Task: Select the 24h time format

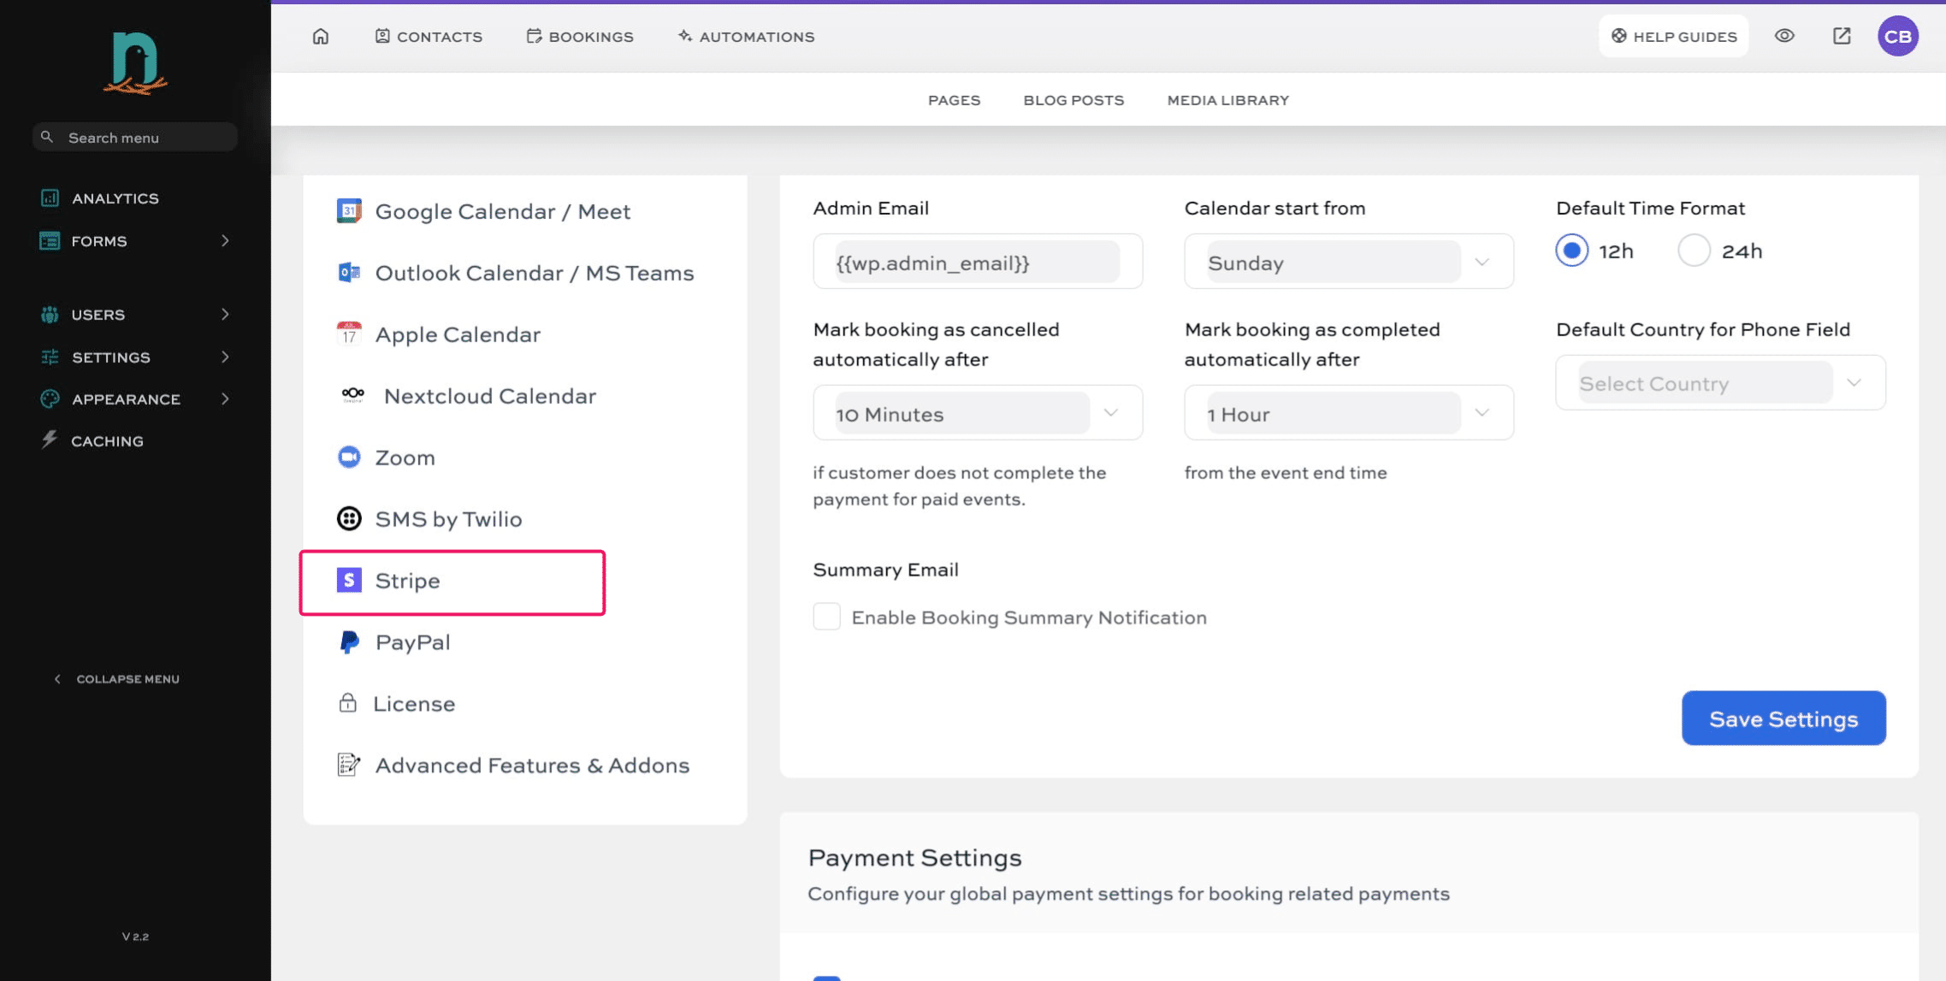Action: [x=1694, y=251]
